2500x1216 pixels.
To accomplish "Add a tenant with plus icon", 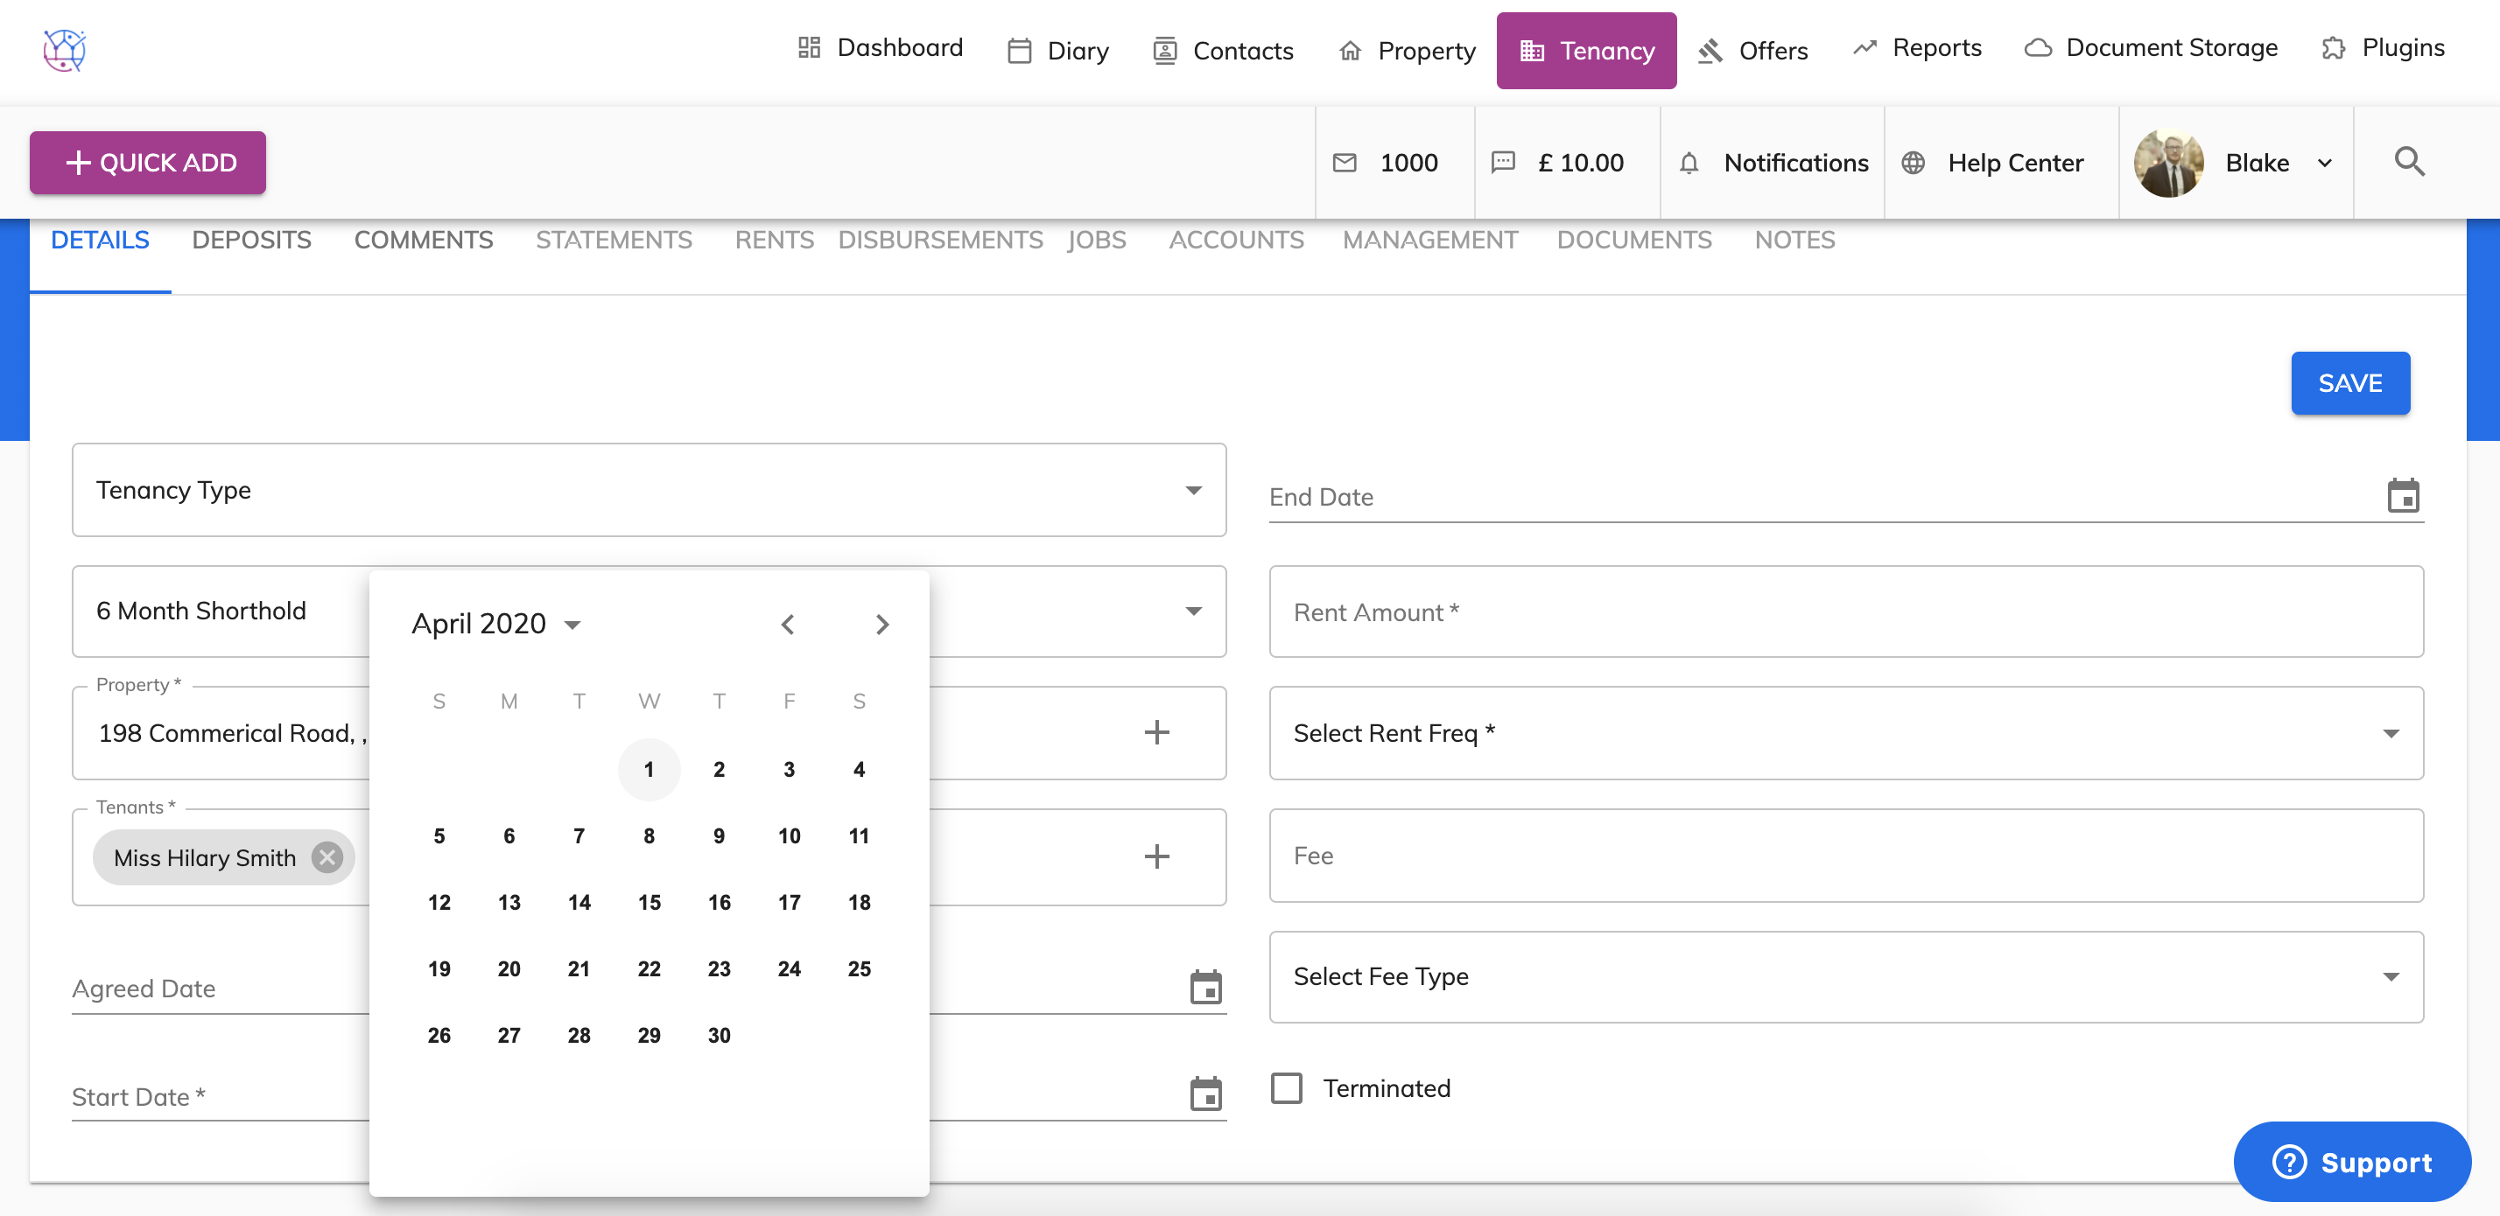I will tap(1155, 856).
